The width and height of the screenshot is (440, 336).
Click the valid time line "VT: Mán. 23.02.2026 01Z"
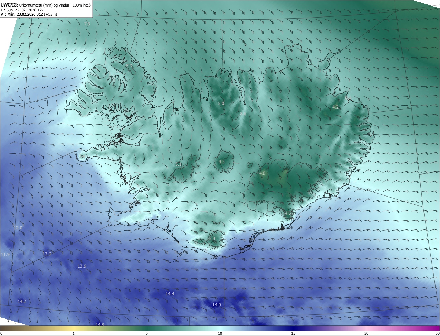click(x=22, y=14)
